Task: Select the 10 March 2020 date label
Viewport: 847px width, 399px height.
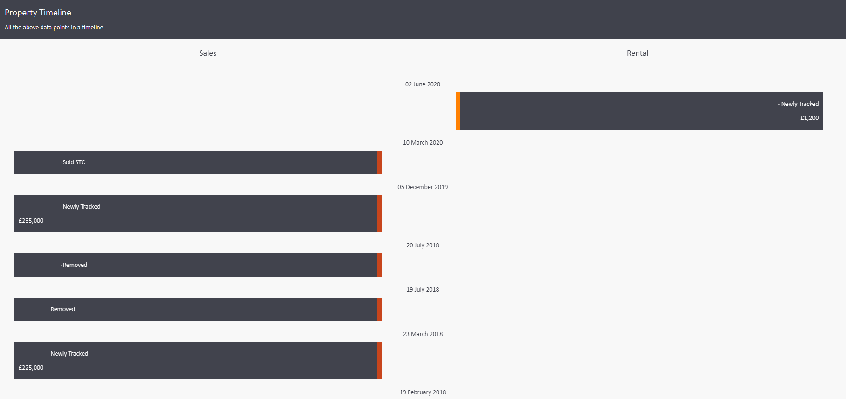Action: coord(423,143)
